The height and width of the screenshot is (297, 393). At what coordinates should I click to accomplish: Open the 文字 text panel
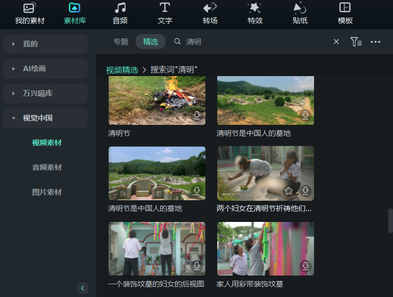(x=165, y=13)
